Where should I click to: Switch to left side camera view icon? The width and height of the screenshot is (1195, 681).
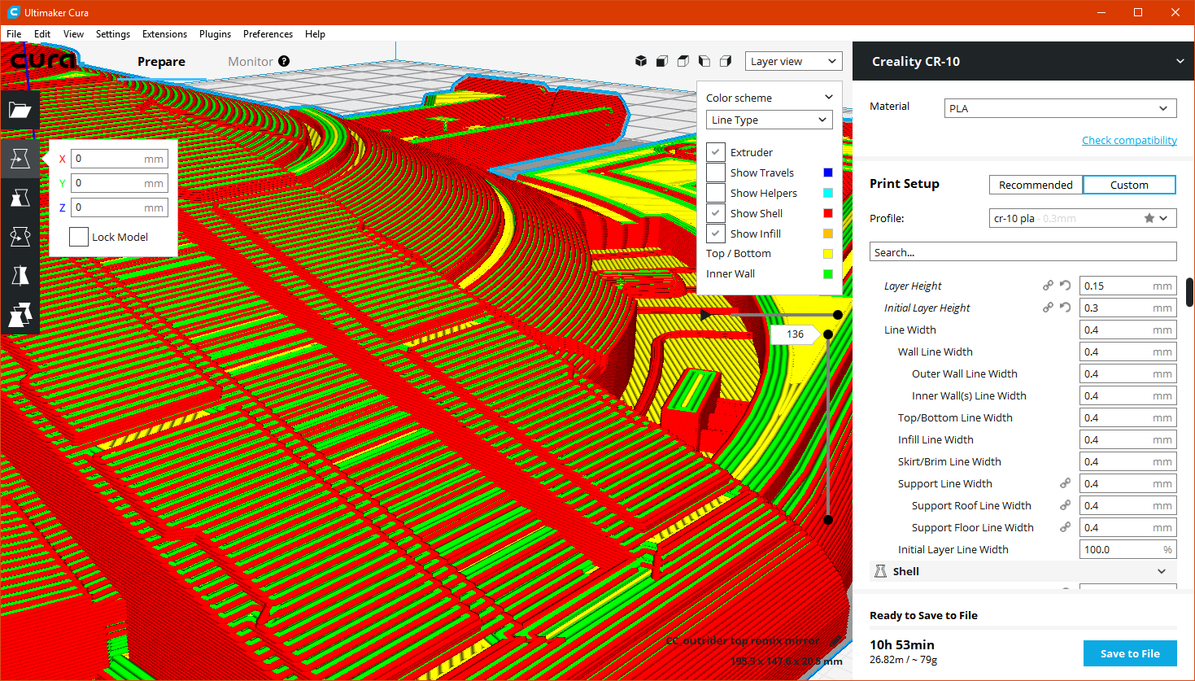click(x=704, y=61)
